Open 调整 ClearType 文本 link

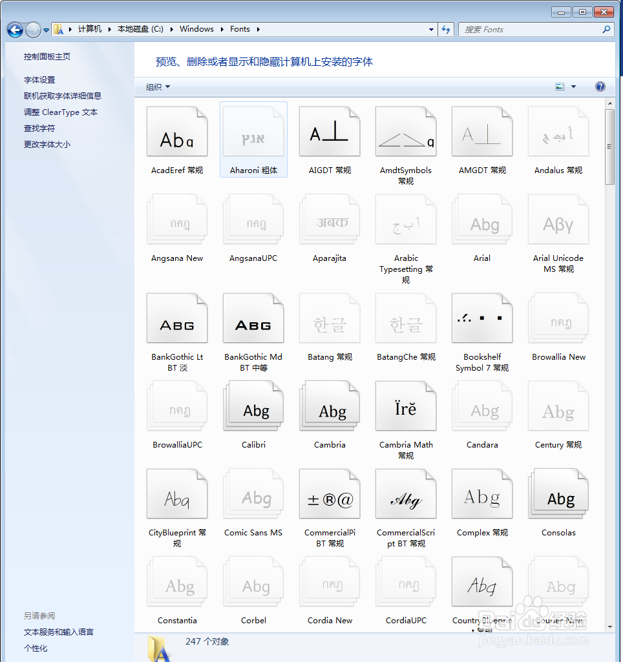coord(61,112)
